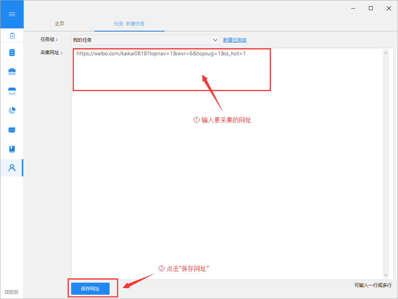Click the scrollbar up arrow in URL box

click(386, 53)
